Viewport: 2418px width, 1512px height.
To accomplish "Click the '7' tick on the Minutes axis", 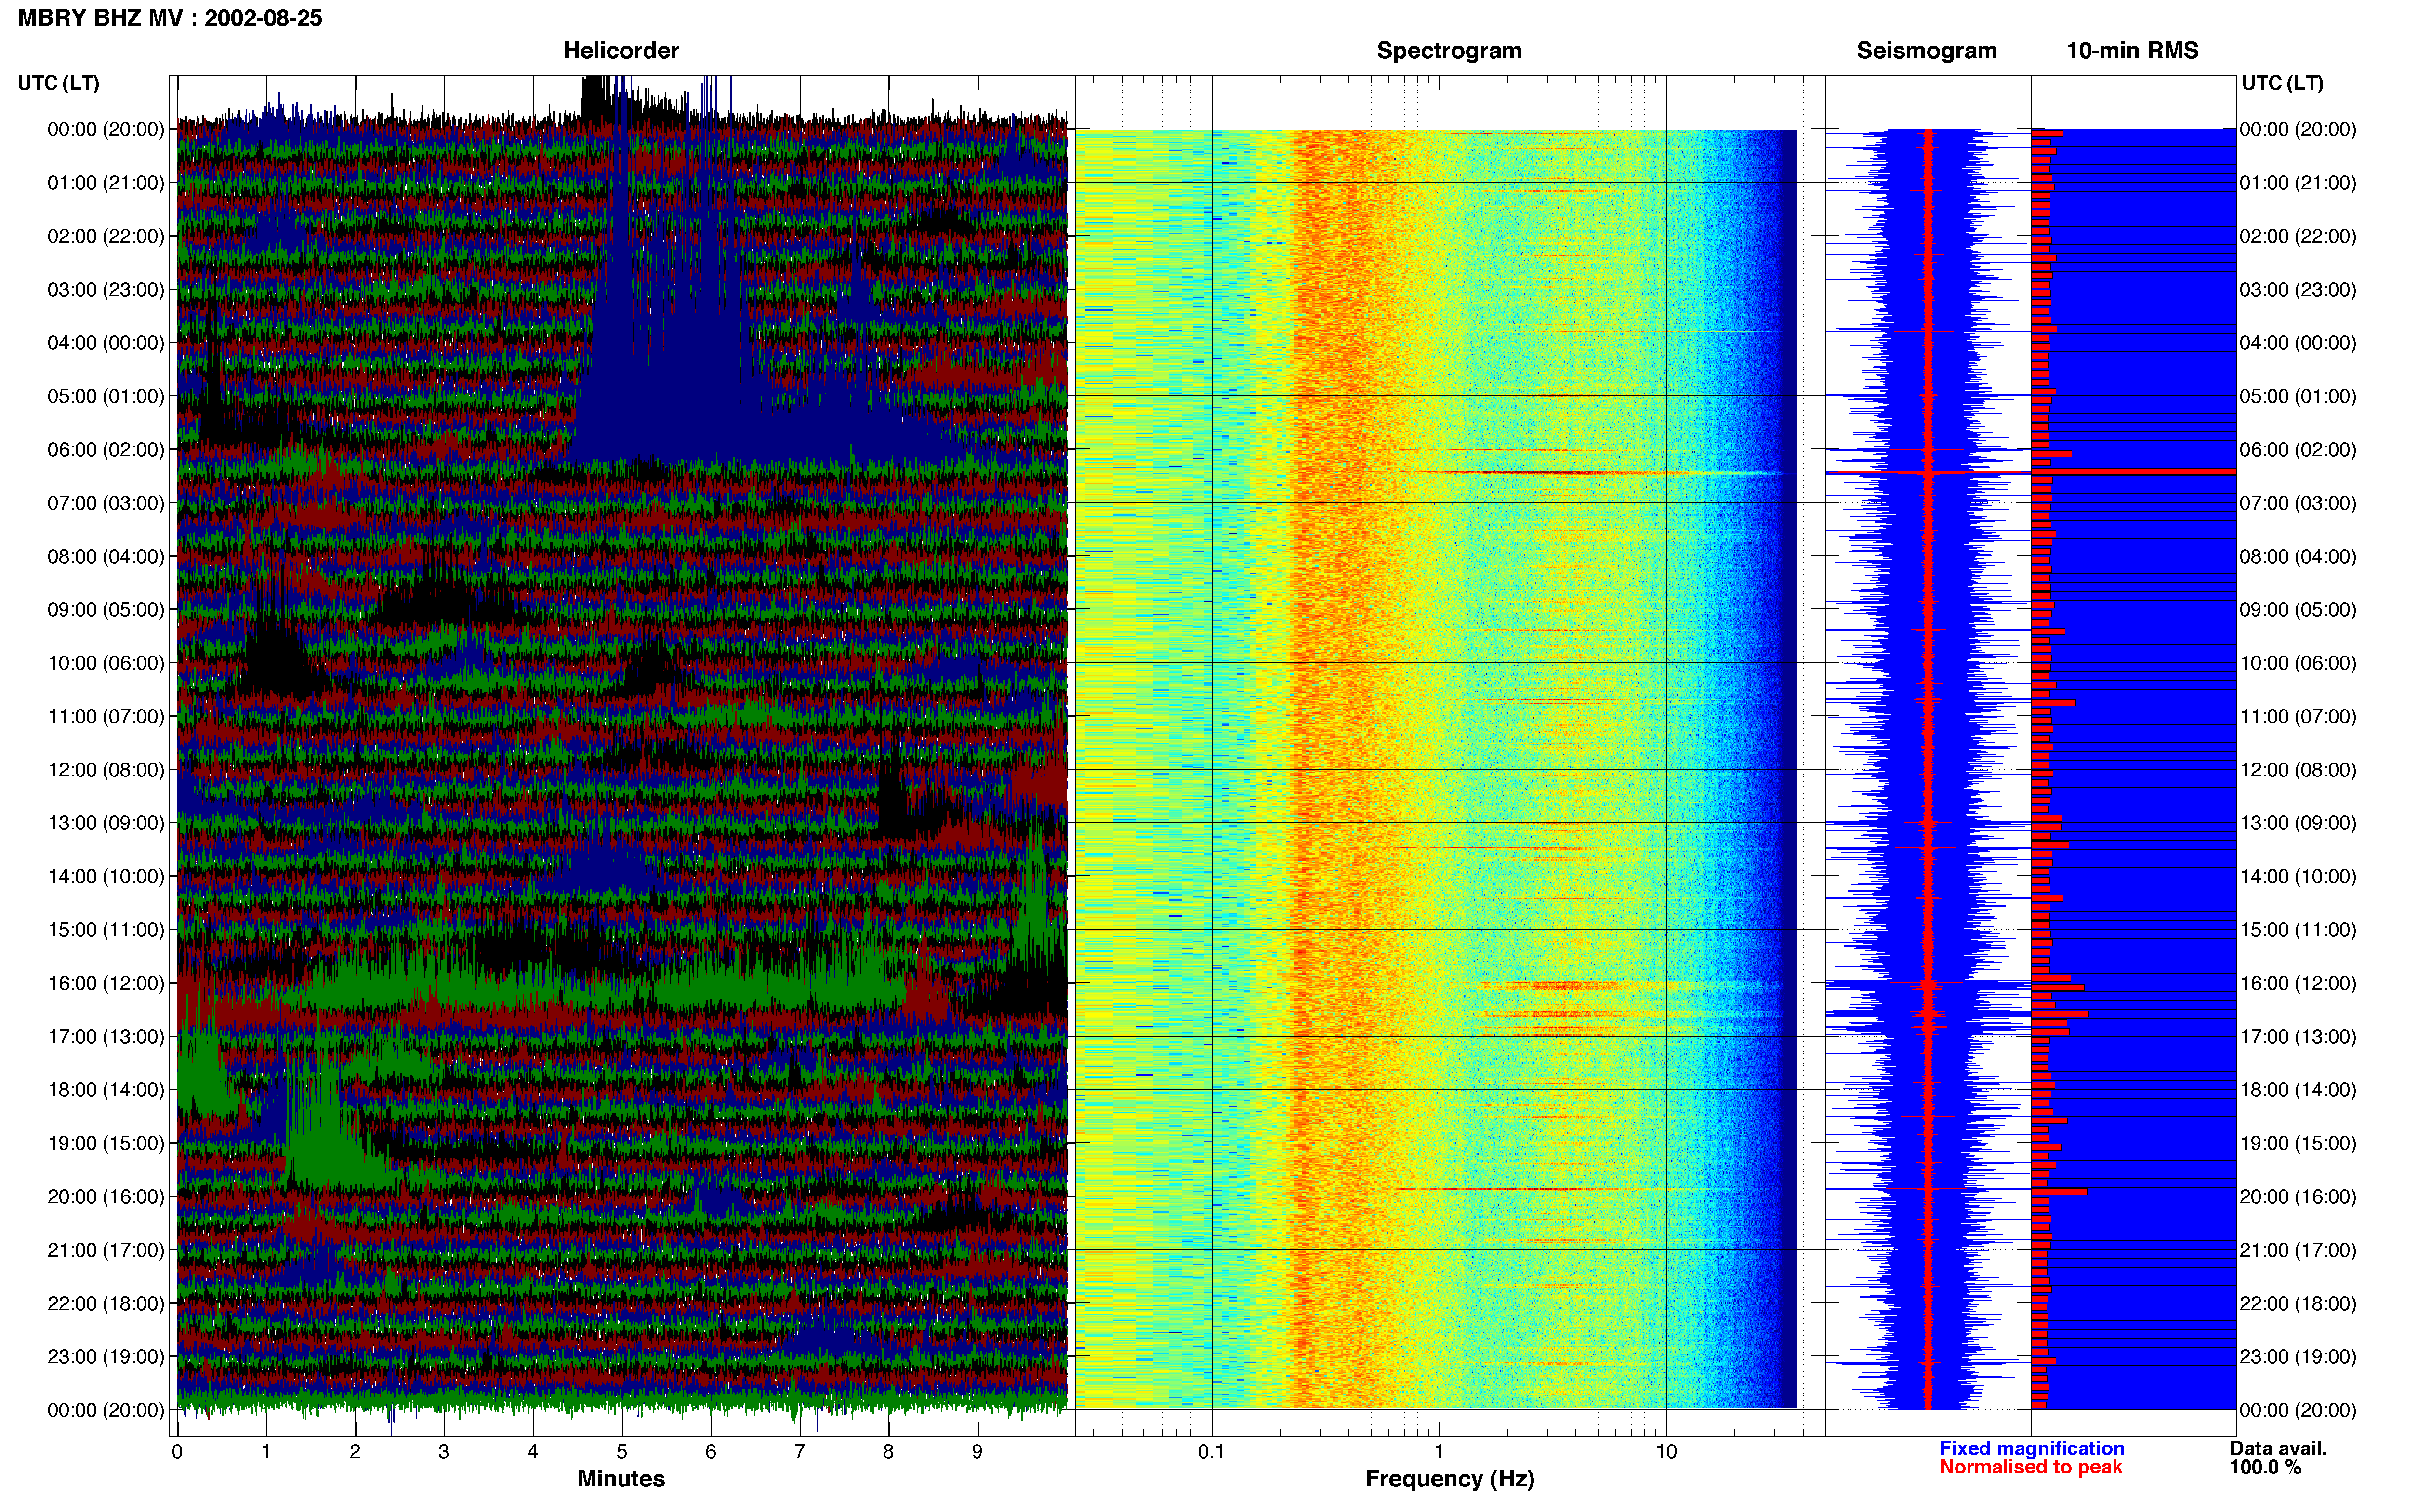I will (x=800, y=1452).
